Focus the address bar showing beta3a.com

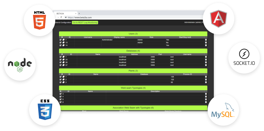[133, 17]
